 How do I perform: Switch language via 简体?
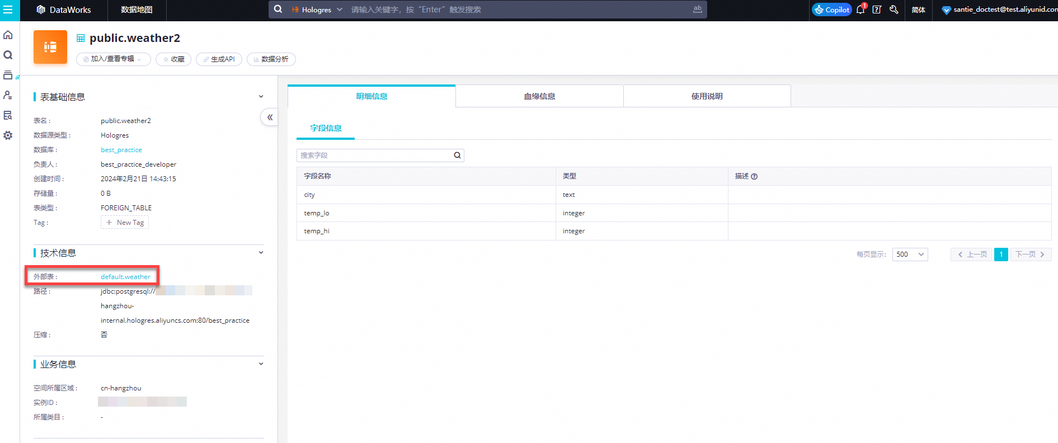[x=918, y=10]
